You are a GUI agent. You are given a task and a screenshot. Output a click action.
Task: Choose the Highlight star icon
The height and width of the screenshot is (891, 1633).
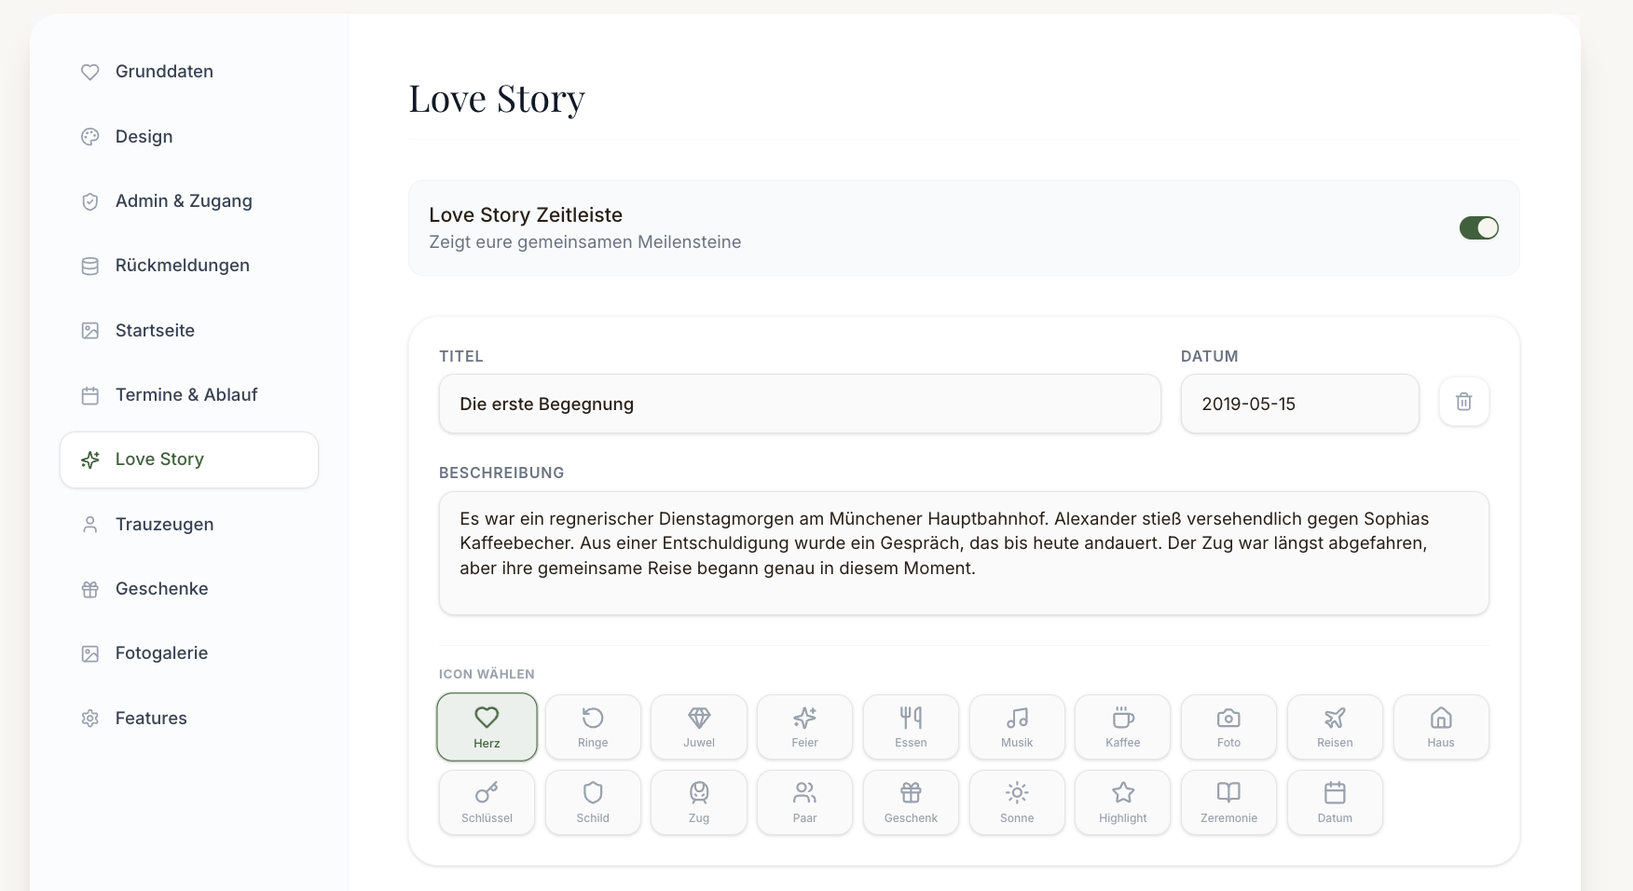(1123, 802)
